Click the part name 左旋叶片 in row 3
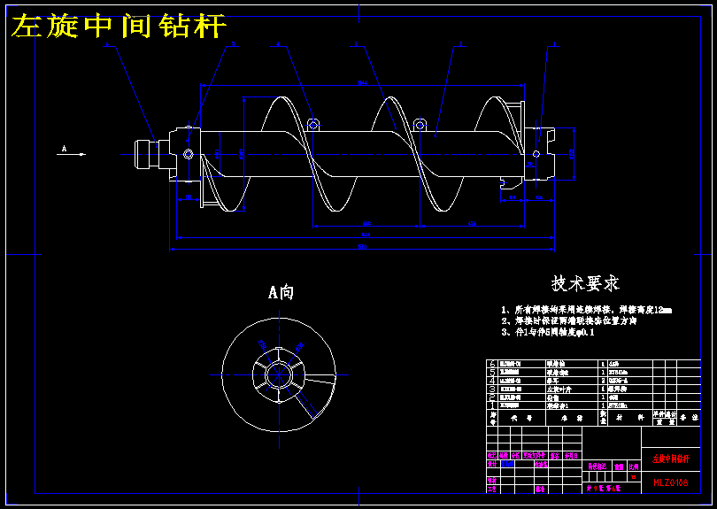Image resolution: width=717 pixels, height=509 pixels. 559,389
